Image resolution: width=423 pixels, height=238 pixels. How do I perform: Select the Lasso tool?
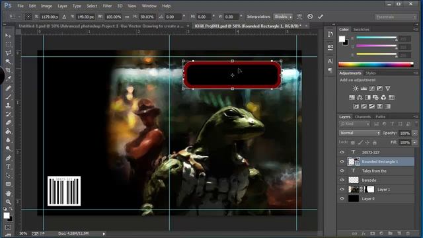[8, 53]
